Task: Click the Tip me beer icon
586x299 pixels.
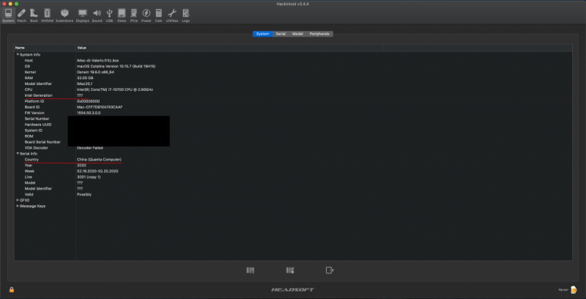Action: [574, 289]
